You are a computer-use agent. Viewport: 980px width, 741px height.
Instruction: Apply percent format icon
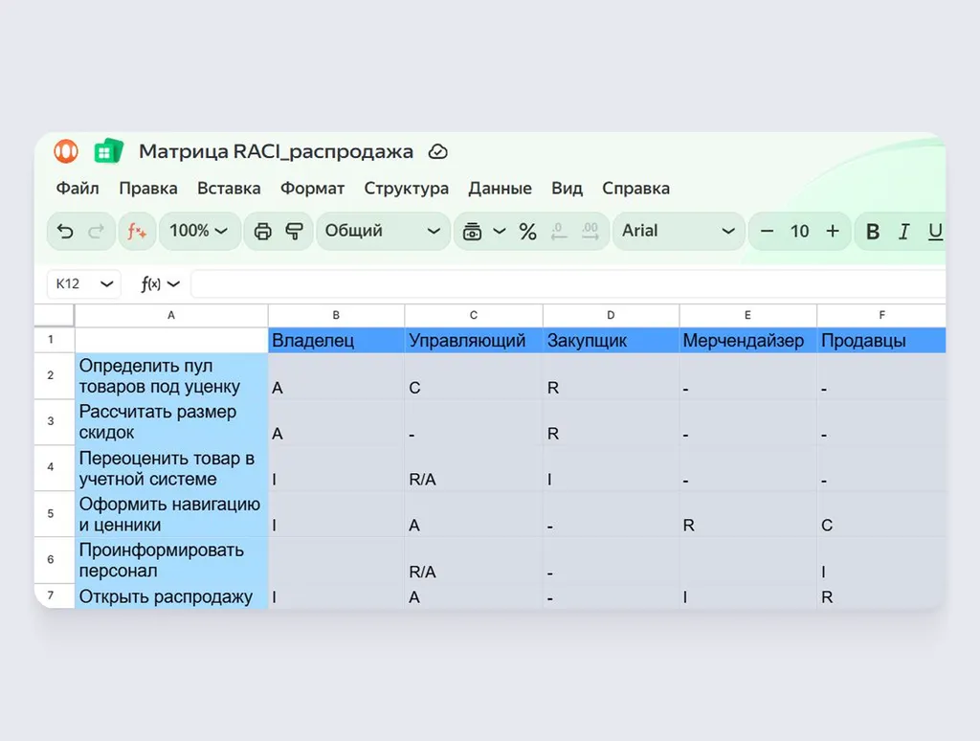tap(527, 232)
